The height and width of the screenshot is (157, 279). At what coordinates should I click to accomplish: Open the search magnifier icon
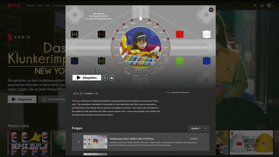[x=255, y=6]
